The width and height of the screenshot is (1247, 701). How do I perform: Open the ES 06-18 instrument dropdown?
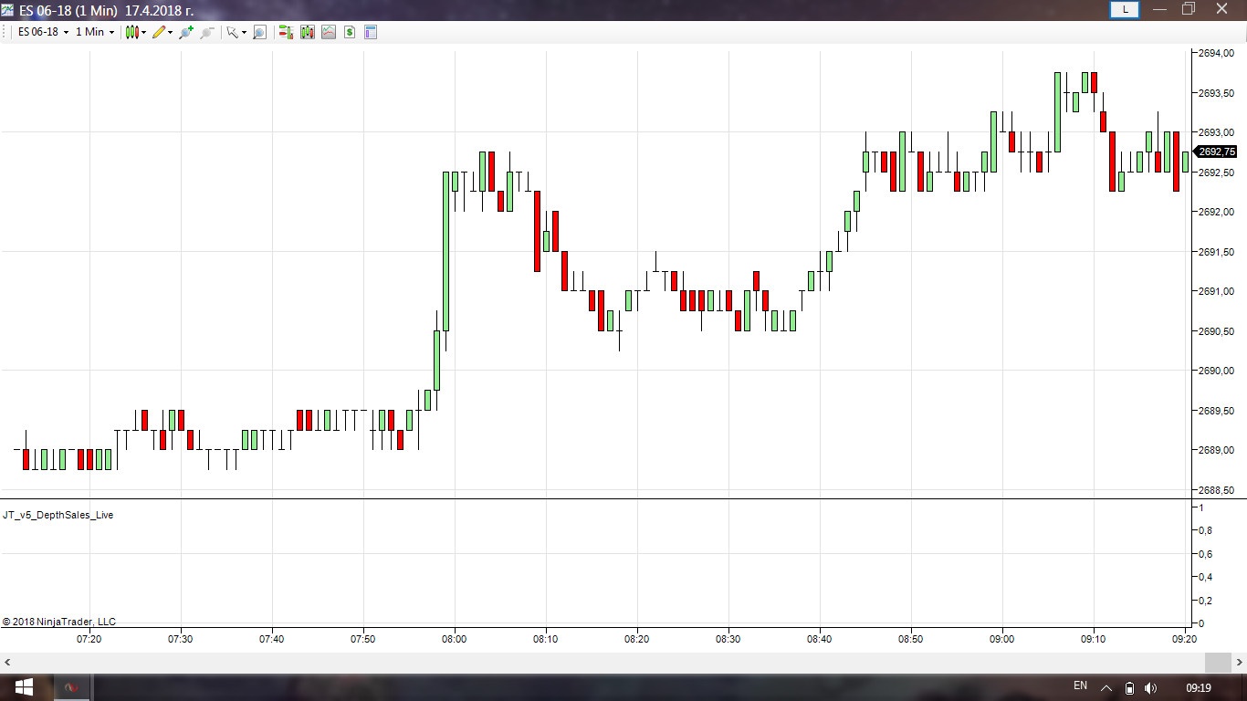point(42,32)
